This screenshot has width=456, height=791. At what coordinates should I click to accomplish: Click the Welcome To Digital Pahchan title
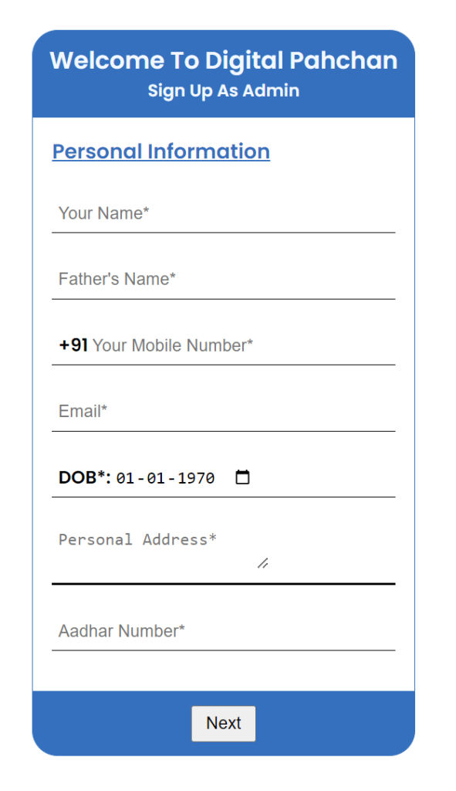pos(224,60)
